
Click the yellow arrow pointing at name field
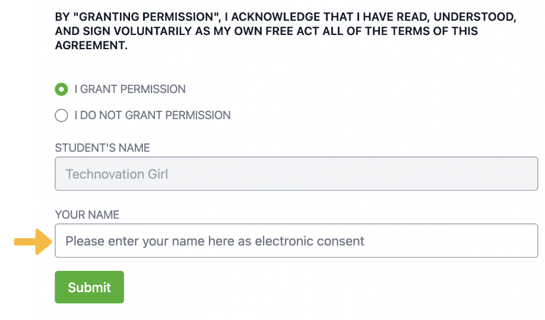point(33,241)
